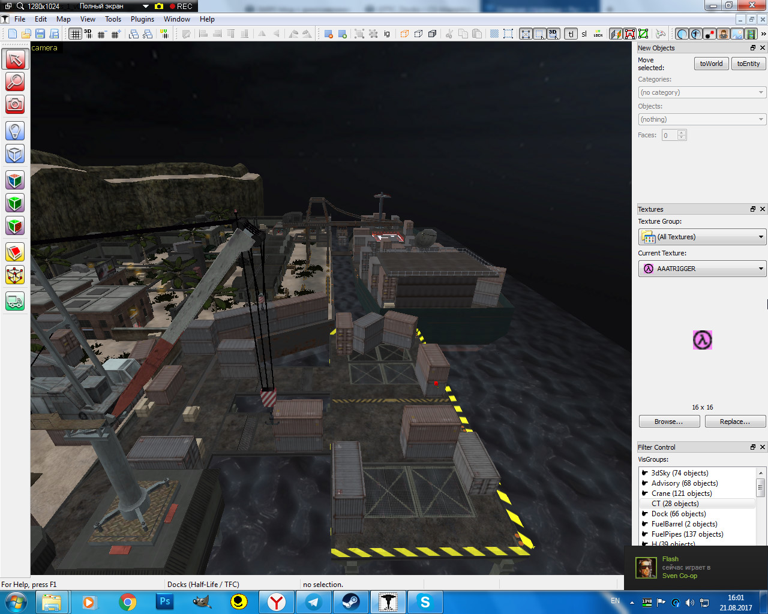768x614 pixels.
Task: Open a map with the folder icon
Action: pos(26,34)
